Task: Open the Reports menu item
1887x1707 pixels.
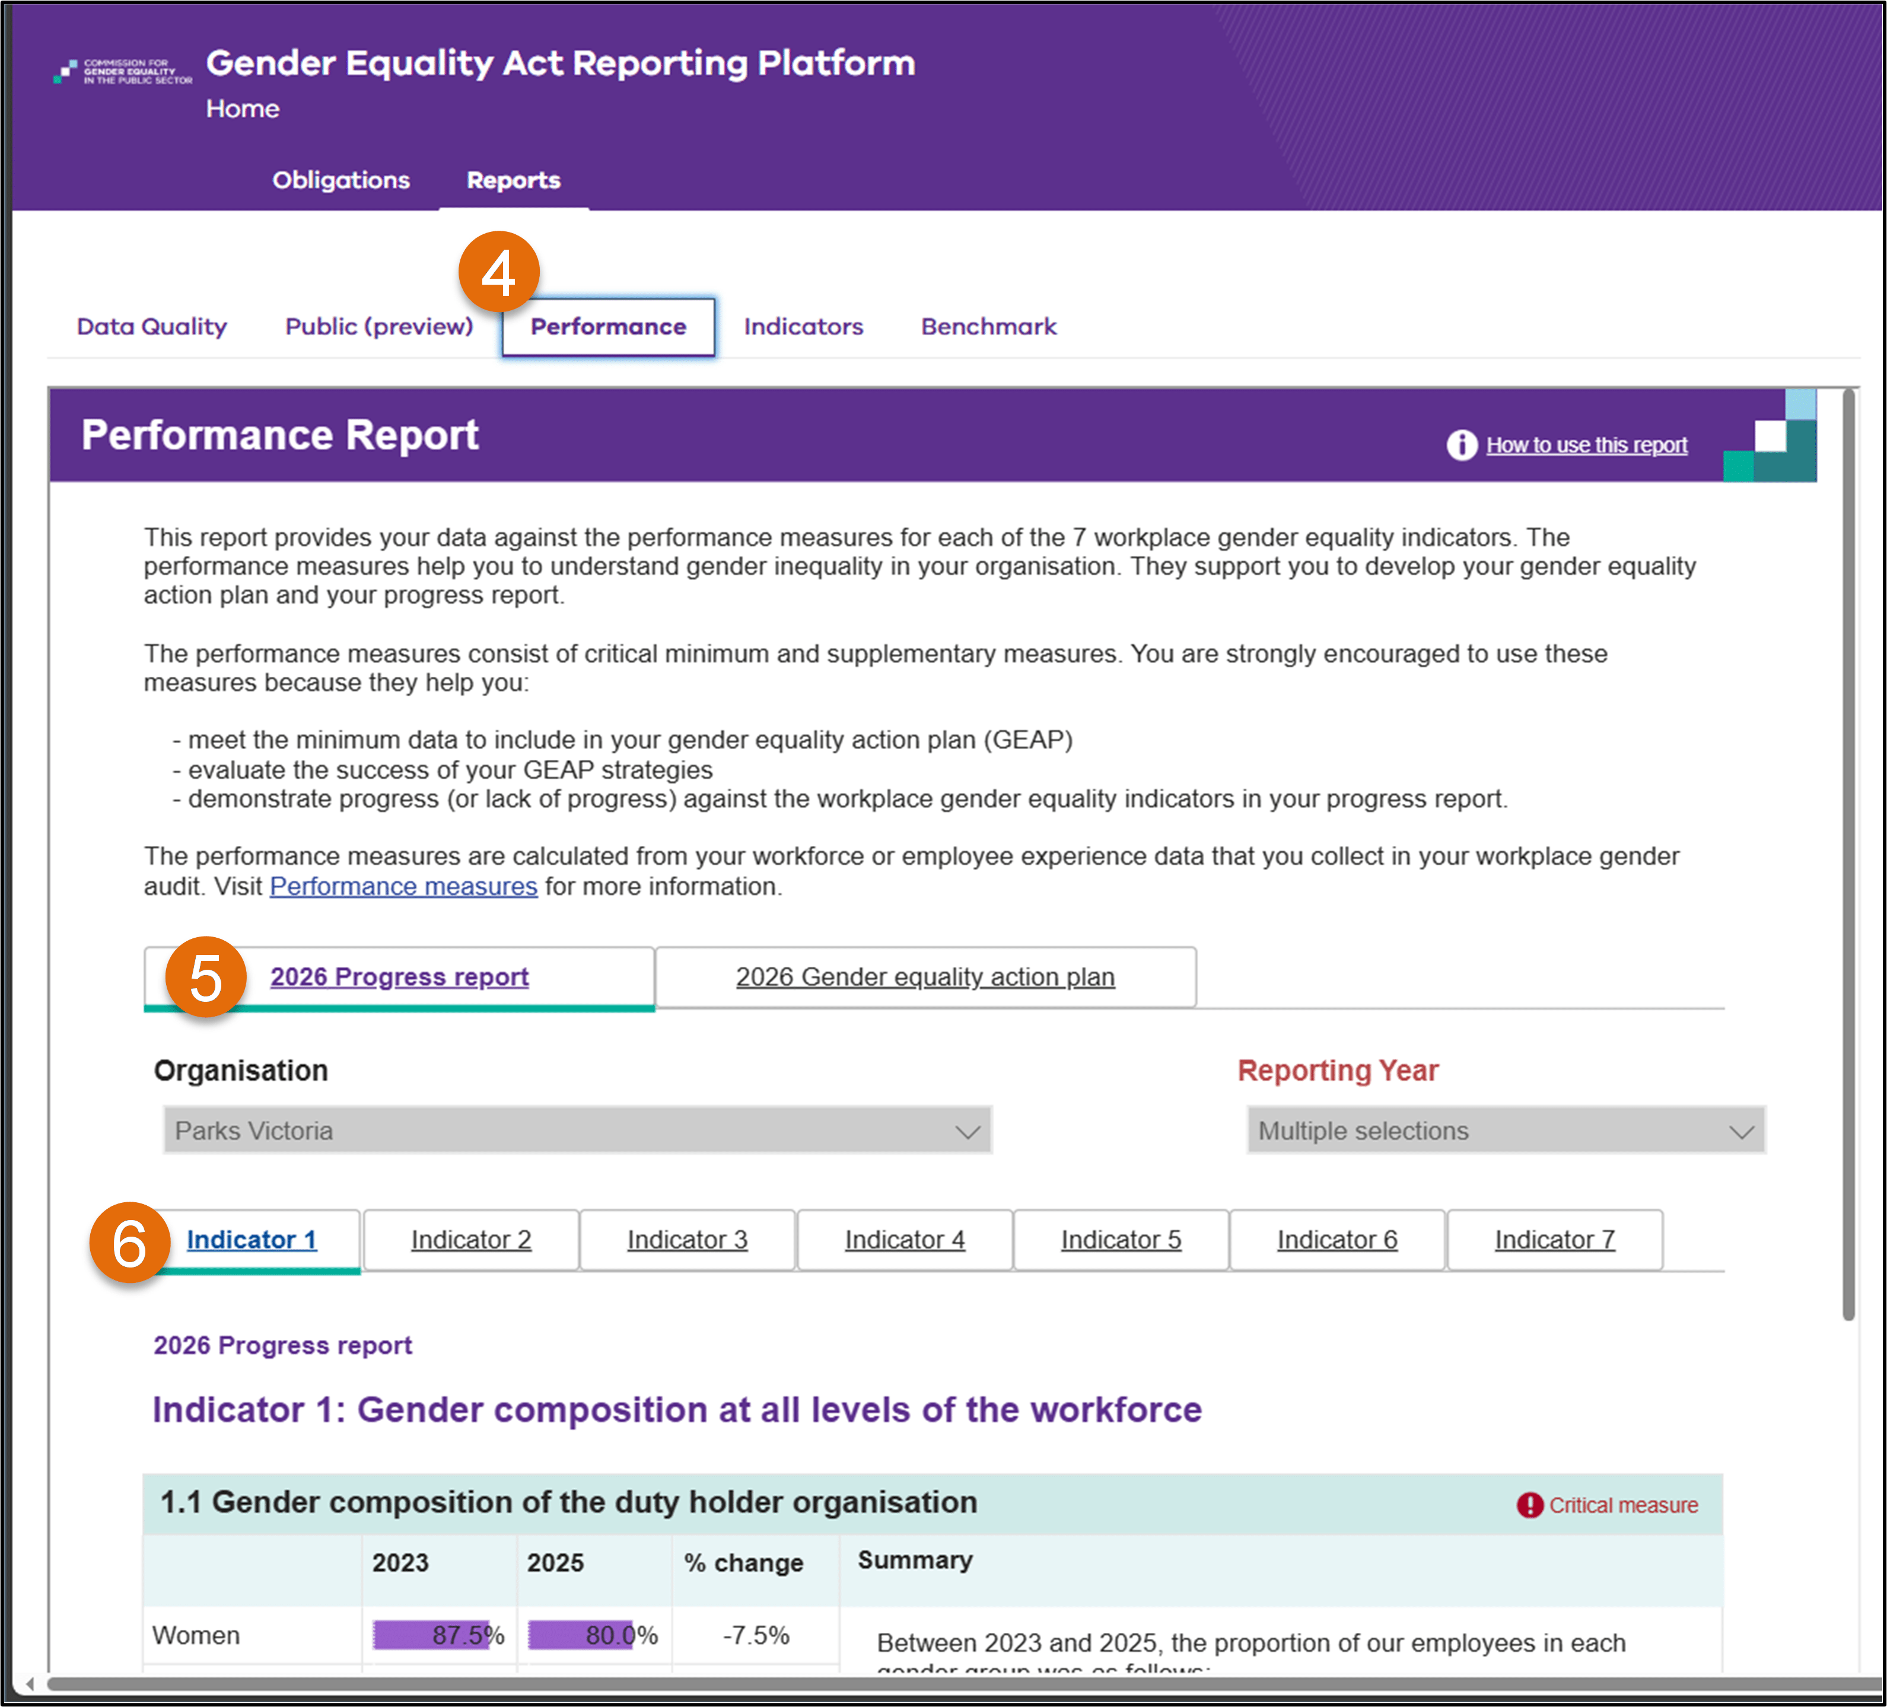Action: pos(513,180)
